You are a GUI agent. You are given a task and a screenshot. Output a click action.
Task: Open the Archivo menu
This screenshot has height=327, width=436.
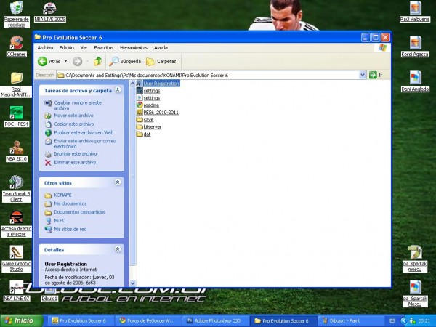point(45,47)
